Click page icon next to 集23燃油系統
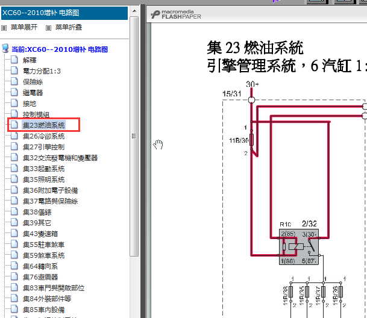Screen dimensions: 367x318 tap(14, 125)
